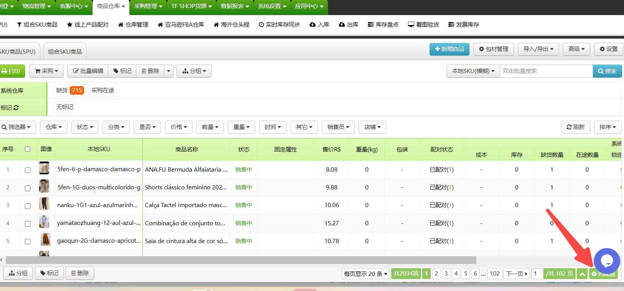The height and width of the screenshot is (291, 624).
Task: Open the 筛选器 filter dropdown
Action: tap(18, 127)
